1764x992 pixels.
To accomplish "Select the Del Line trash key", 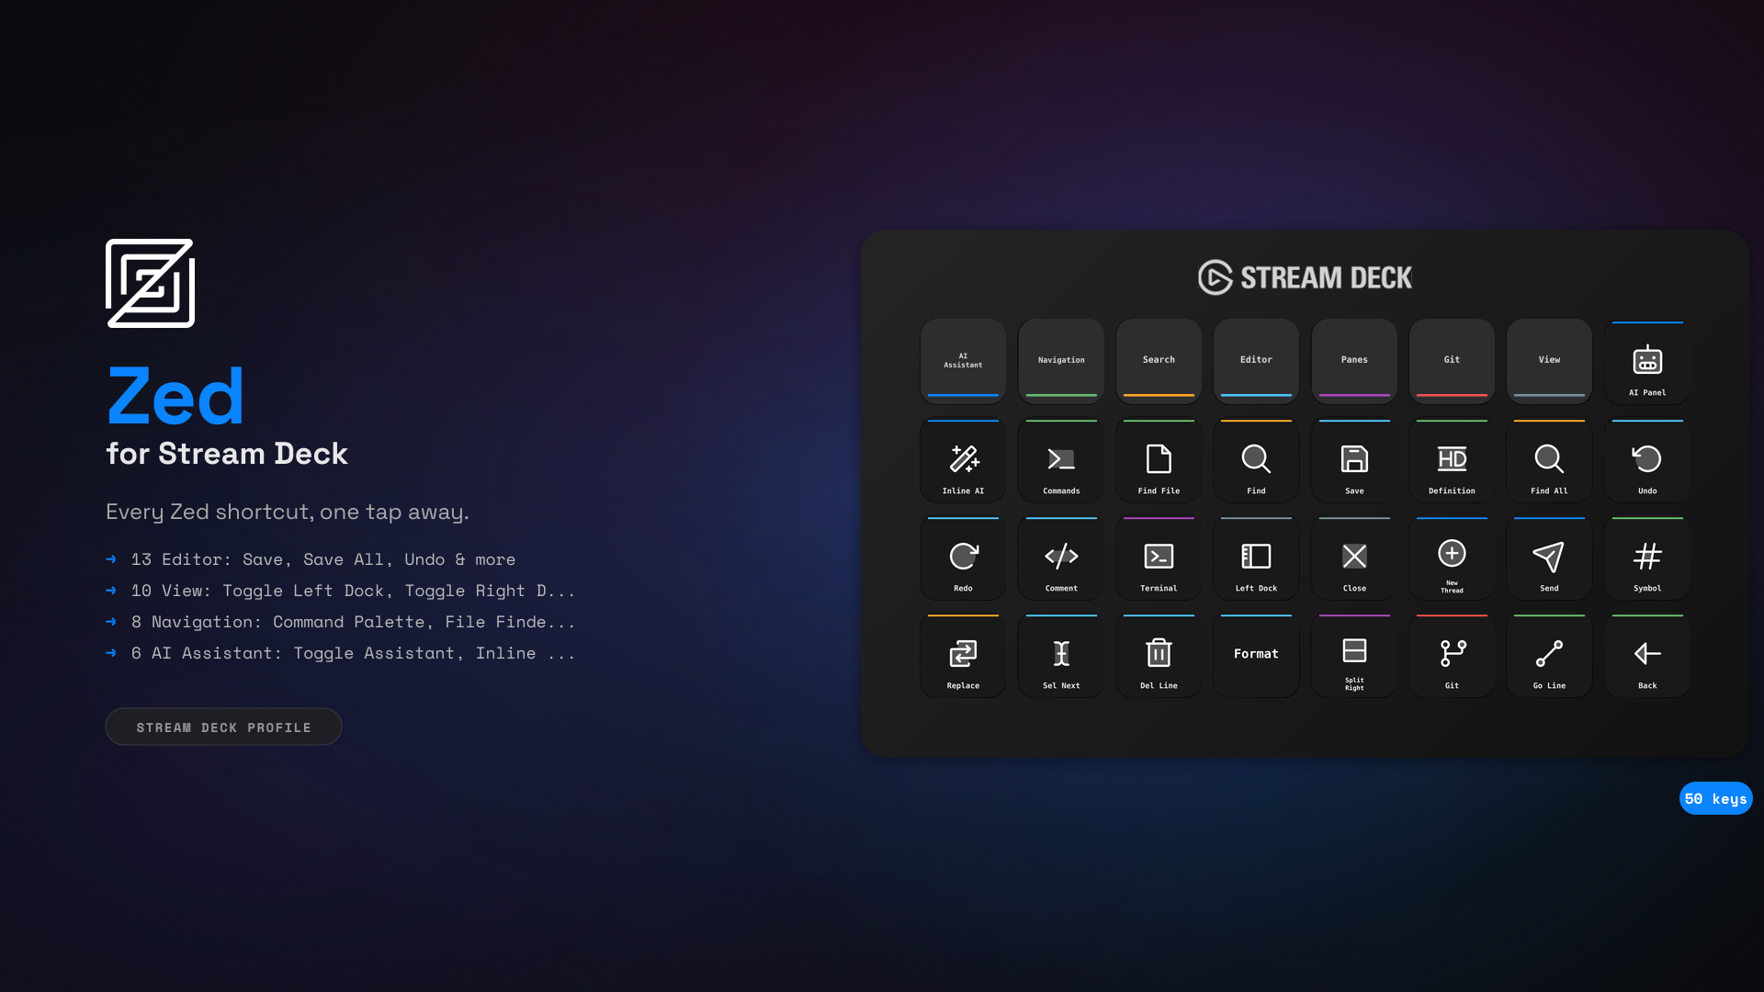I will coord(1159,655).
